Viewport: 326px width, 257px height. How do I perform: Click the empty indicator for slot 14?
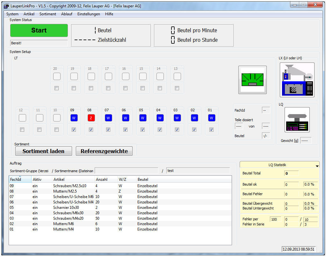coord(160,77)
